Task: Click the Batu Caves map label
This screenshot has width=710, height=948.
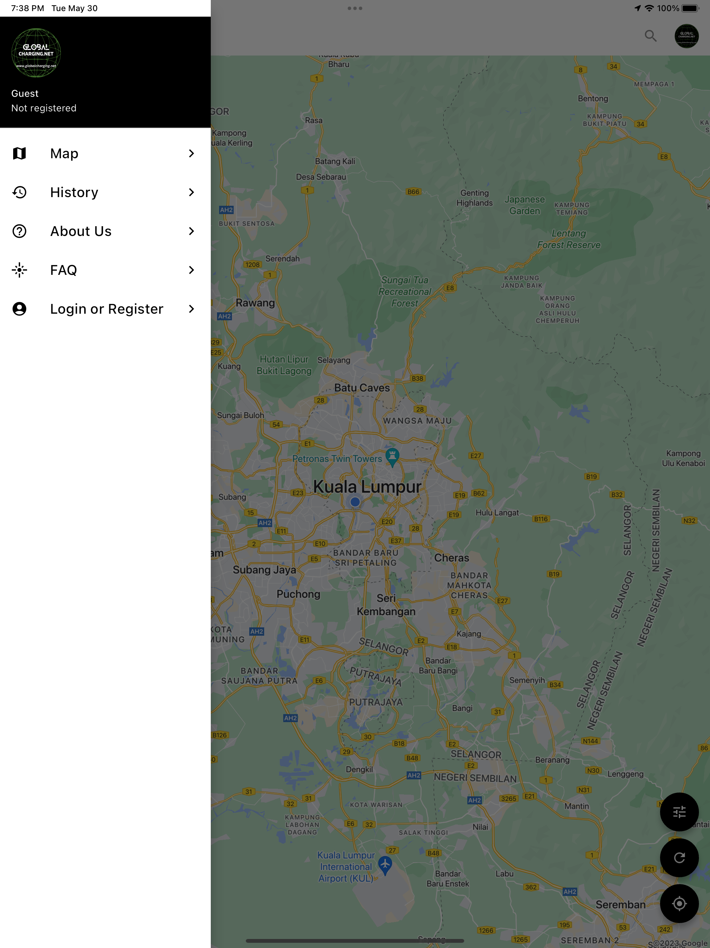Action: tap(362, 388)
